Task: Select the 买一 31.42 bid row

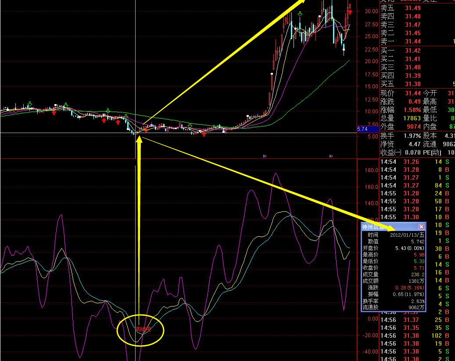Action: pyautogui.click(x=417, y=51)
